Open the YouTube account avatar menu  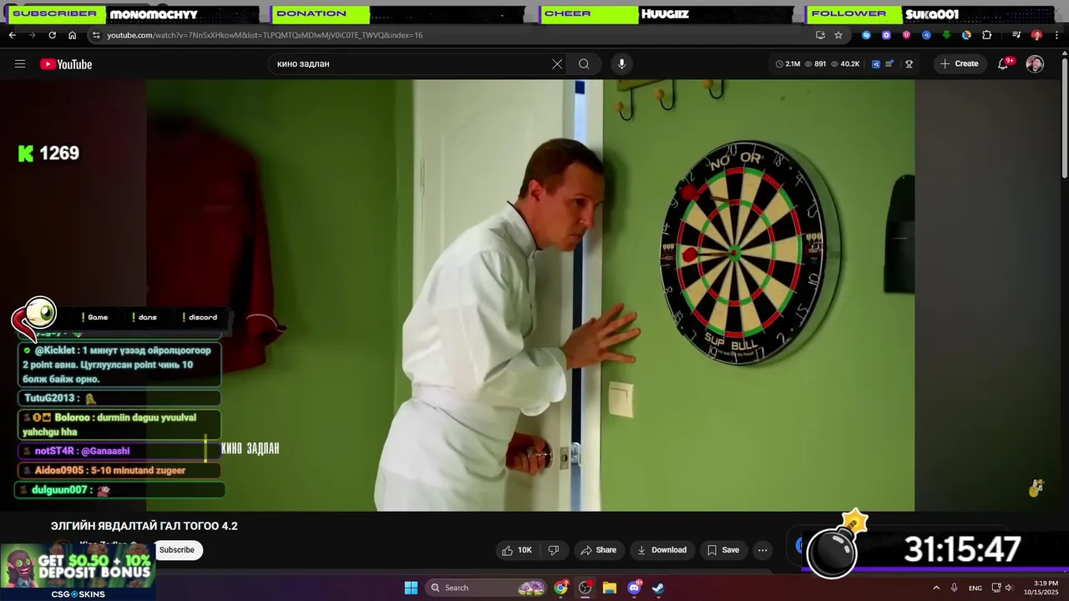pyautogui.click(x=1035, y=64)
